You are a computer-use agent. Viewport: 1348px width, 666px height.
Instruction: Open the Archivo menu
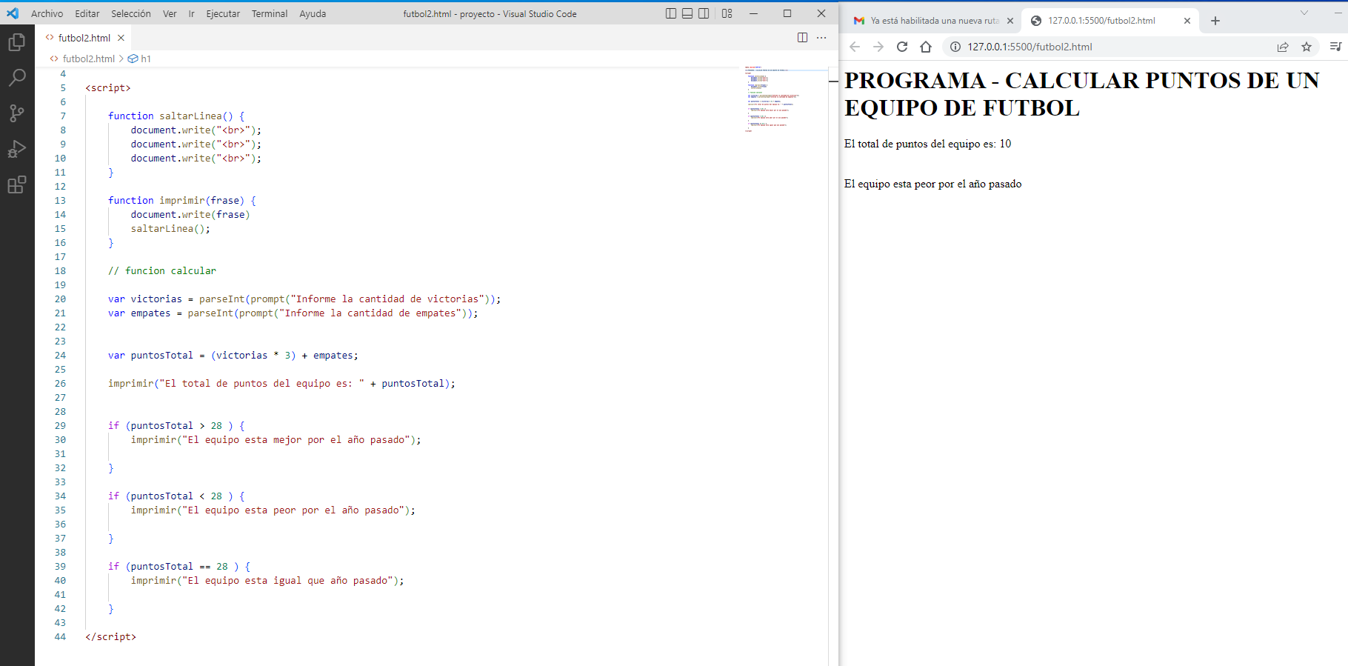(47, 13)
